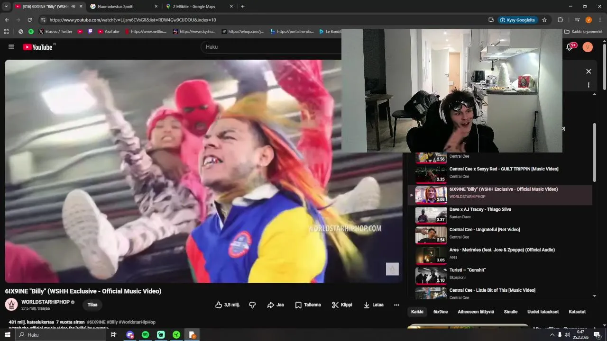
Task: Open YouTube notifications bell
Action: click(570, 47)
